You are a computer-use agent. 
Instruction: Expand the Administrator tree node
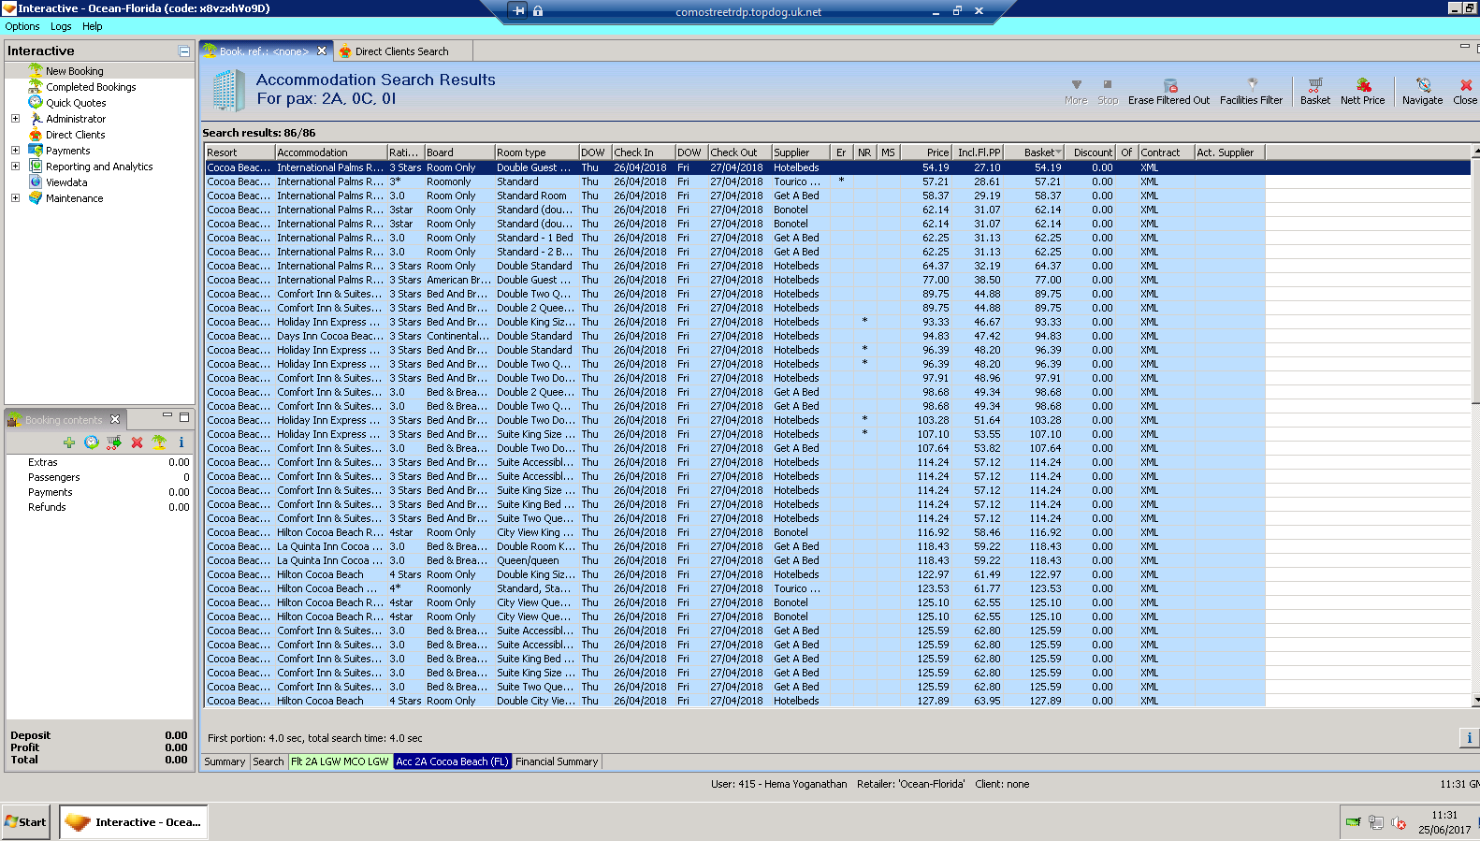(15, 119)
